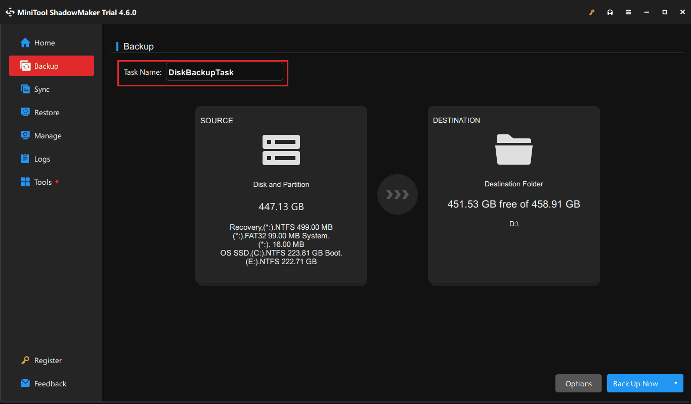691x404 pixels.
Task: Click the Task Name label
Action: pyautogui.click(x=143, y=72)
